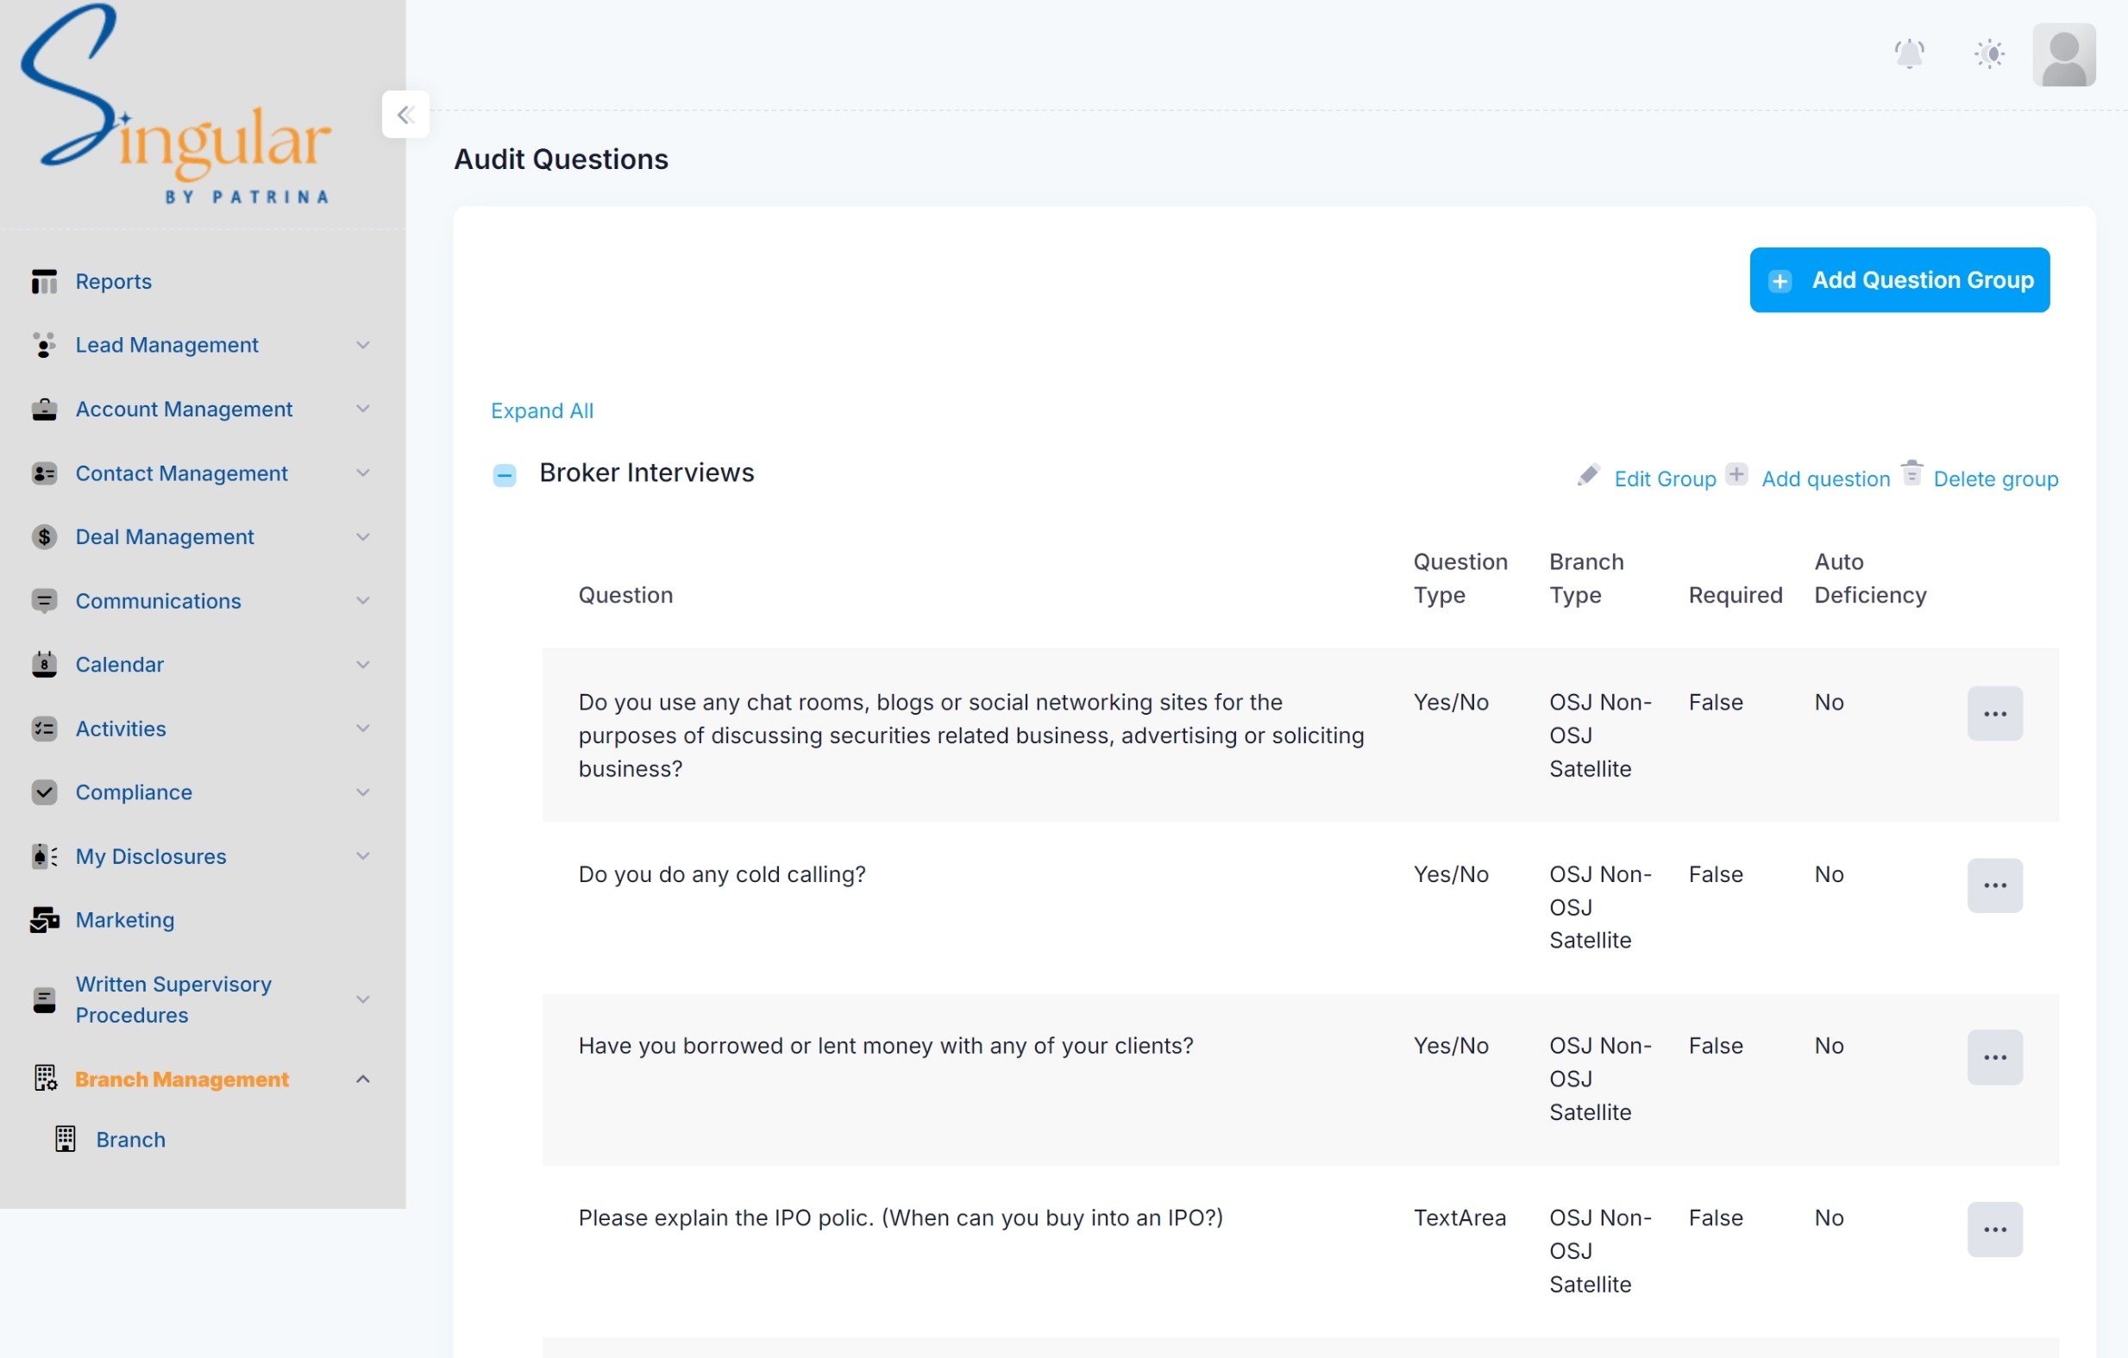The image size is (2128, 1358).
Task: Click the My Disclosures icon
Action: (44, 856)
